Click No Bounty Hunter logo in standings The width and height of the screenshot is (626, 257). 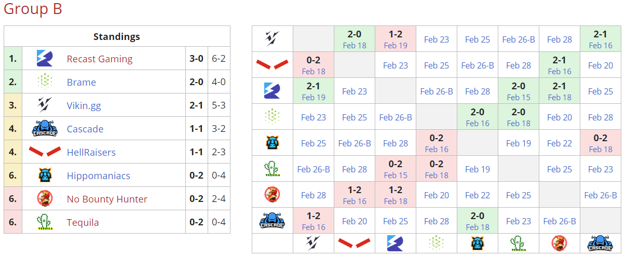(45, 199)
